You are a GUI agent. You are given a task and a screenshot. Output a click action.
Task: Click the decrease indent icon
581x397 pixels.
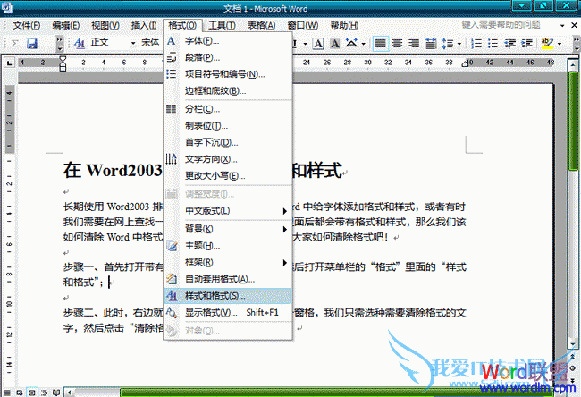[x=509, y=44]
